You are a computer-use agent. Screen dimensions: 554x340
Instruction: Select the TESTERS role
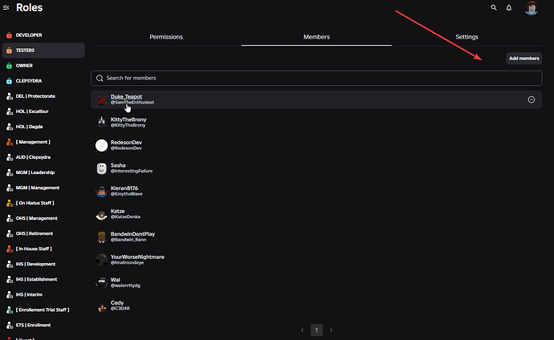(43, 50)
